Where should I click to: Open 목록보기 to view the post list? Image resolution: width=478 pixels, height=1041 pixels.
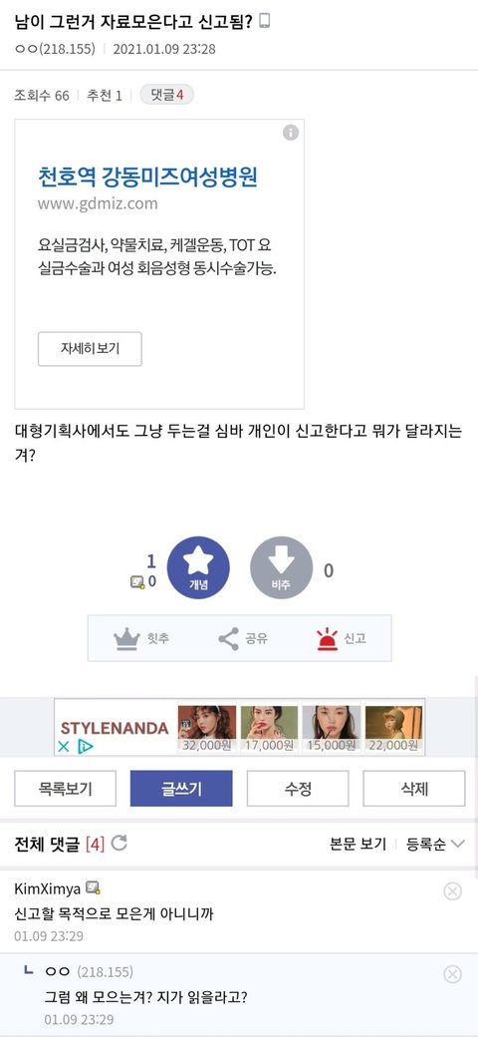click(65, 789)
